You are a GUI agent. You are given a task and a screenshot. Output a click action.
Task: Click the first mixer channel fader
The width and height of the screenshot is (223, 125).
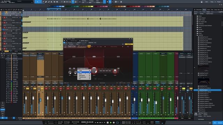tap(26, 98)
